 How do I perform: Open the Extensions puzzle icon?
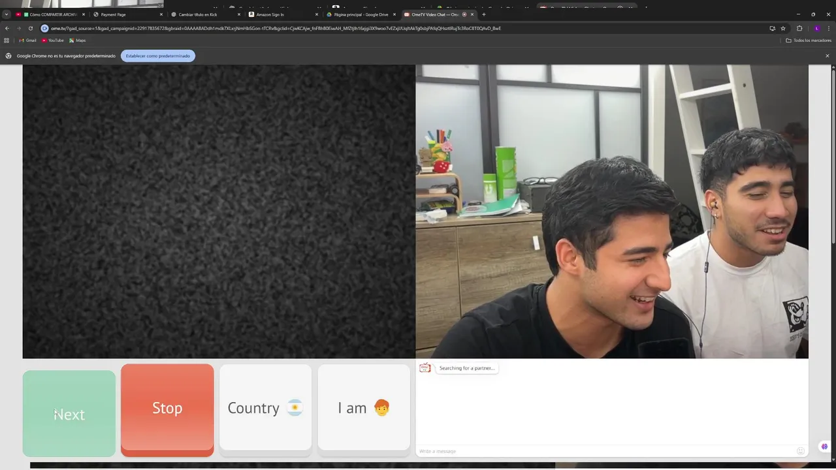799,28
